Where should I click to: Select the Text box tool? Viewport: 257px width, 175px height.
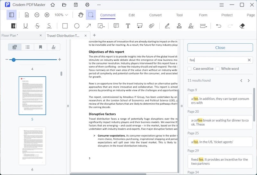[x=128, y=26]
